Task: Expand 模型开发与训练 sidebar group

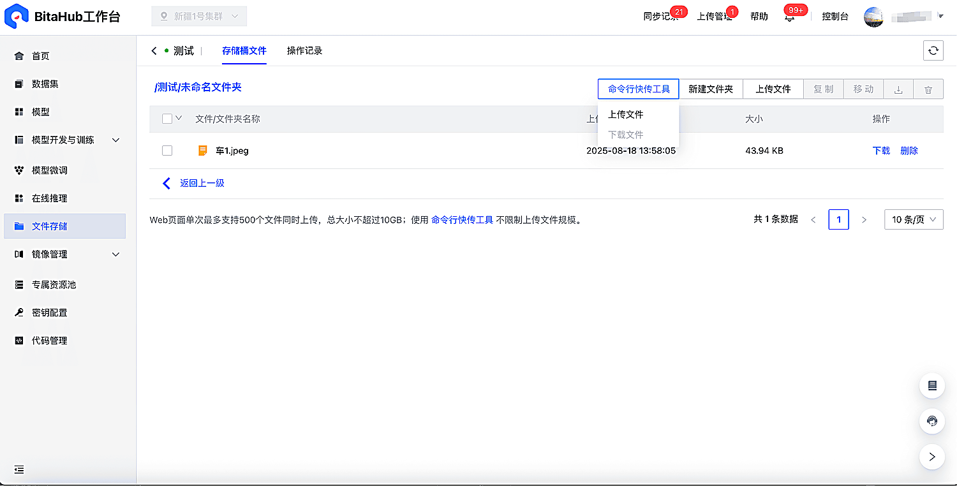Action: (68, 140)
